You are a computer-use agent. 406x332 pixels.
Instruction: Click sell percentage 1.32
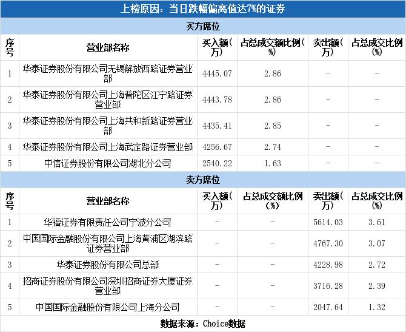point(377,307)
